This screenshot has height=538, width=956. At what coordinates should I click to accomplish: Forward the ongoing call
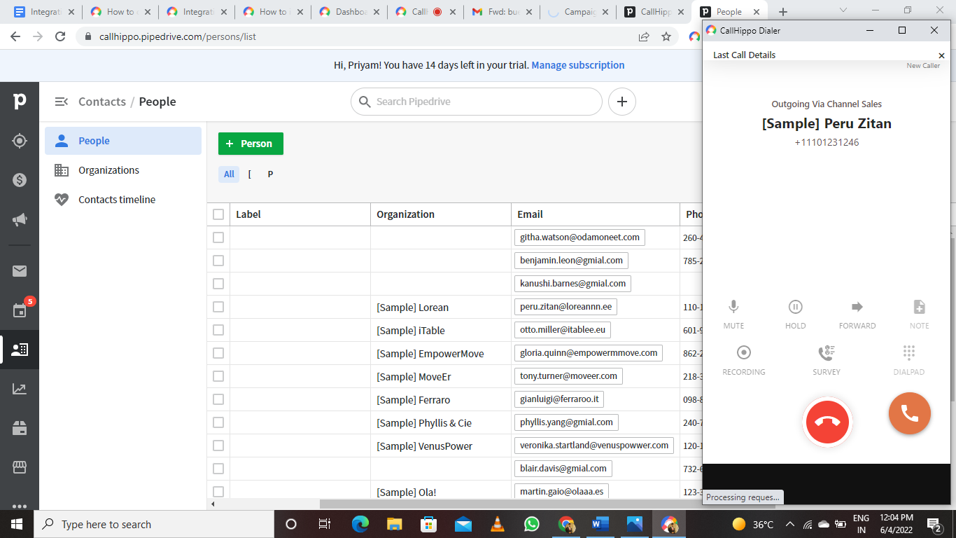point(857,314)
